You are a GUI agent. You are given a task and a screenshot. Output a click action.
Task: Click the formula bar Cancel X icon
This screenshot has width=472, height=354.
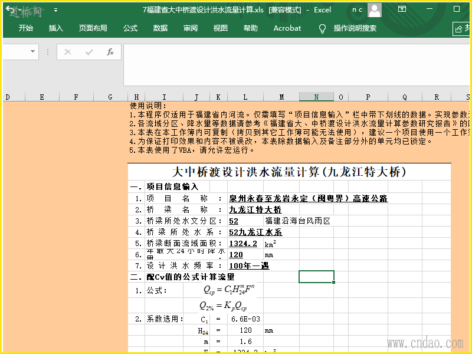68,52
